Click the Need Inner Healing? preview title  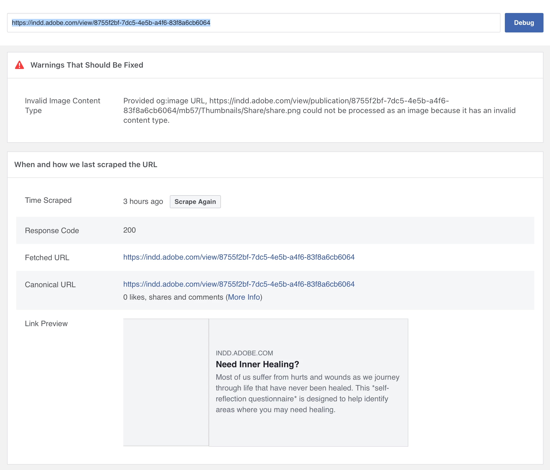[x=257, y=364]
